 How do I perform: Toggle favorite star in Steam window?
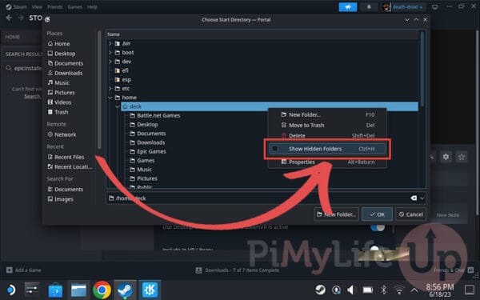click(x=462, y=157)
